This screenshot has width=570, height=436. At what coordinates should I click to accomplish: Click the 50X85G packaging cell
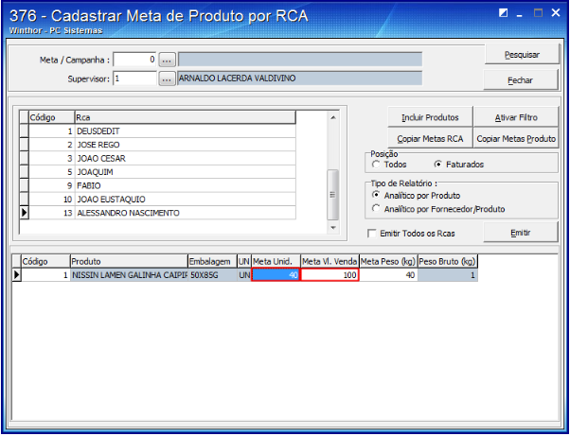[212, 275]
